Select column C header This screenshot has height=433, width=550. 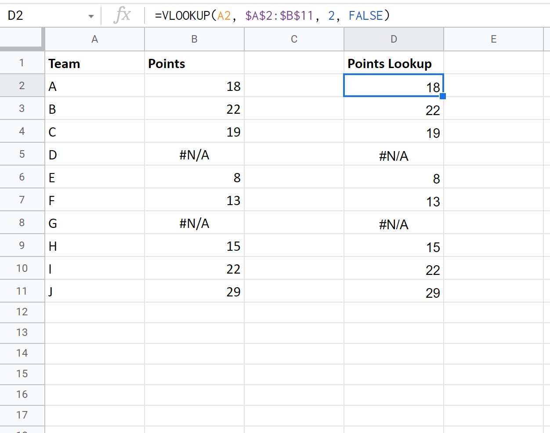[294, 39]
